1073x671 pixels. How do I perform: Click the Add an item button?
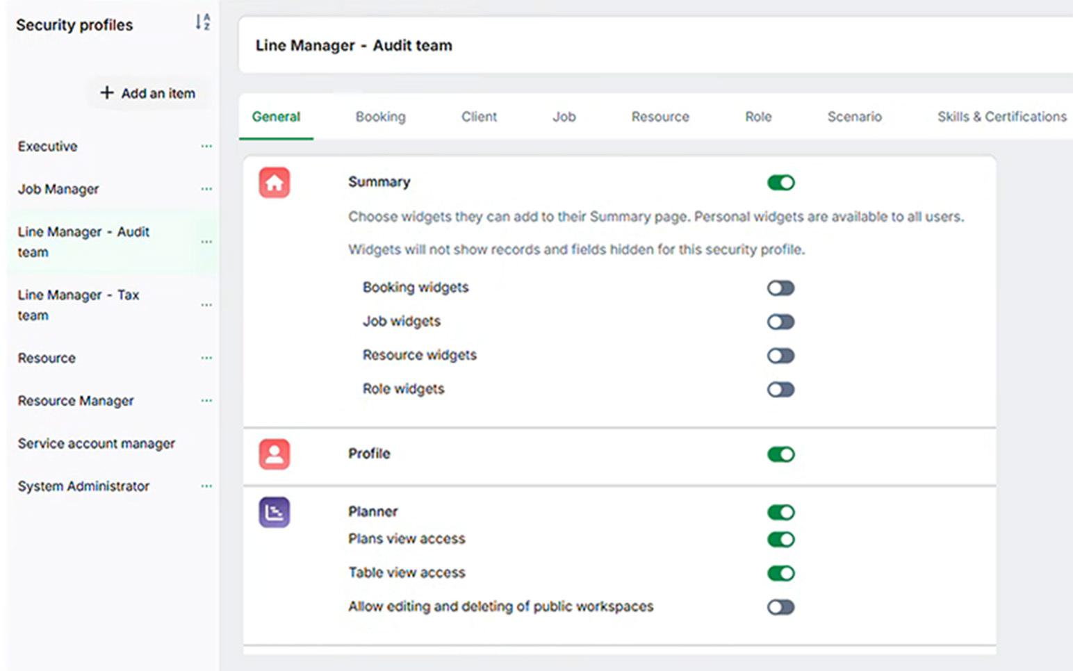tap(148, 93)
